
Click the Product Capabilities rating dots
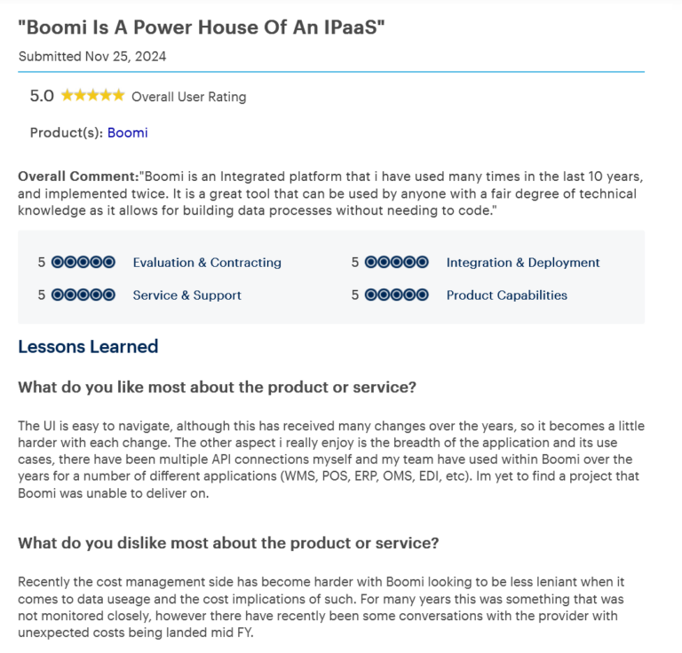coord(397,295)
